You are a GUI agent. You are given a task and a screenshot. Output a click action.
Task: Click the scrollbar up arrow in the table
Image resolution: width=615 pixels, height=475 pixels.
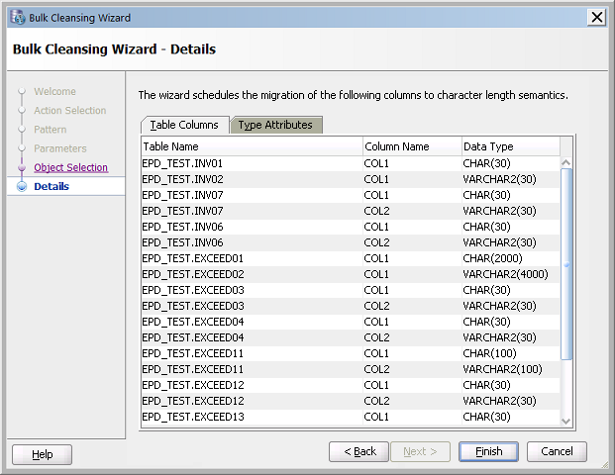566,161
